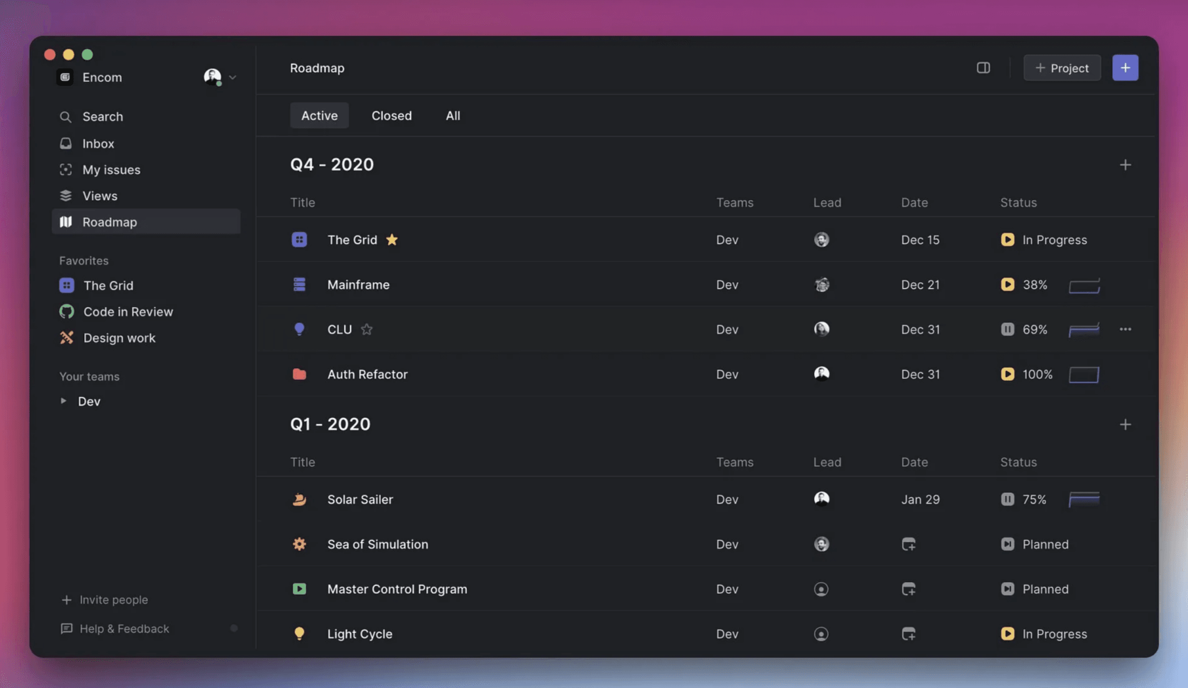Open the Inbox icon in the sidebar
1188x688 pixels.
click(x=65, y=143)
